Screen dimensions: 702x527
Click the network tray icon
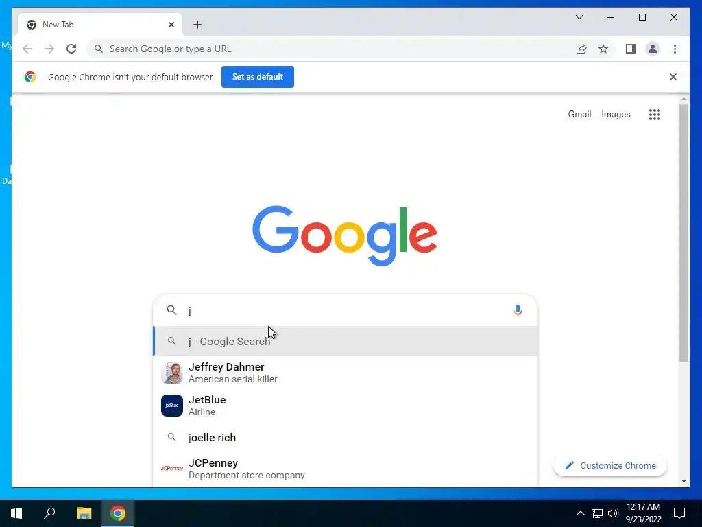(597, 513)
